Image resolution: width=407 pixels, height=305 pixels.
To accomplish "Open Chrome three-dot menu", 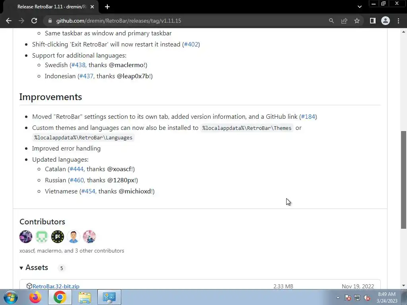I will pos(398,21).
